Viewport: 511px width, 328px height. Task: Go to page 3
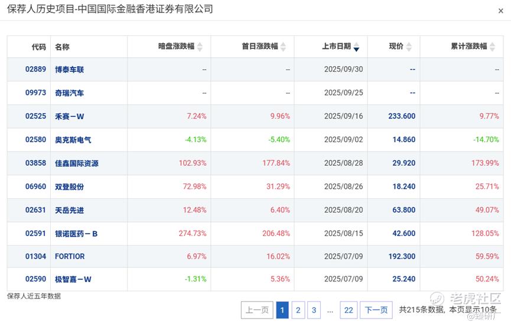click(314, 310)
